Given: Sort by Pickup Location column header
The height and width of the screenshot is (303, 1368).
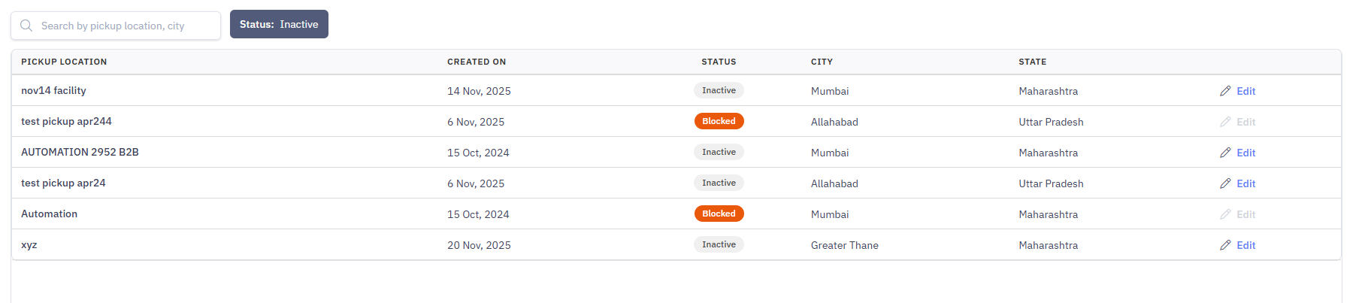Looking at the screenshot, I should pos(64,62).
